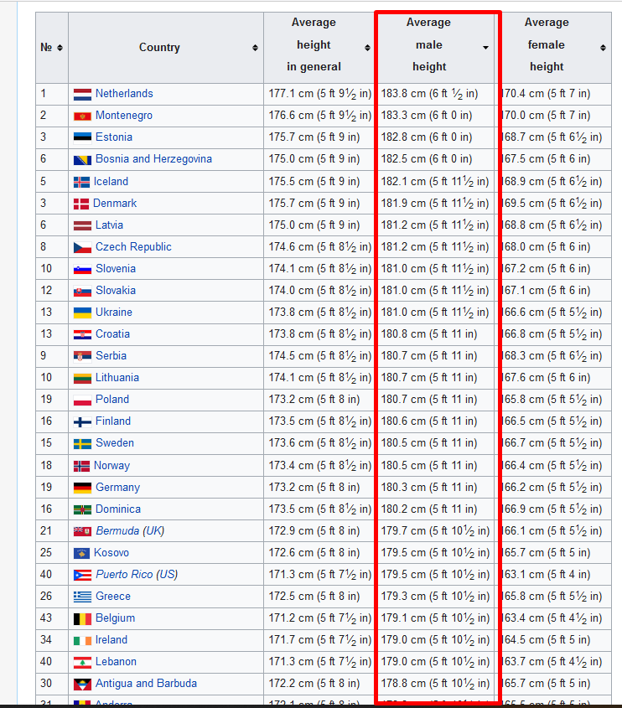
Task: Click the Iceland flag icon
Action: click(x=81, y=182)
